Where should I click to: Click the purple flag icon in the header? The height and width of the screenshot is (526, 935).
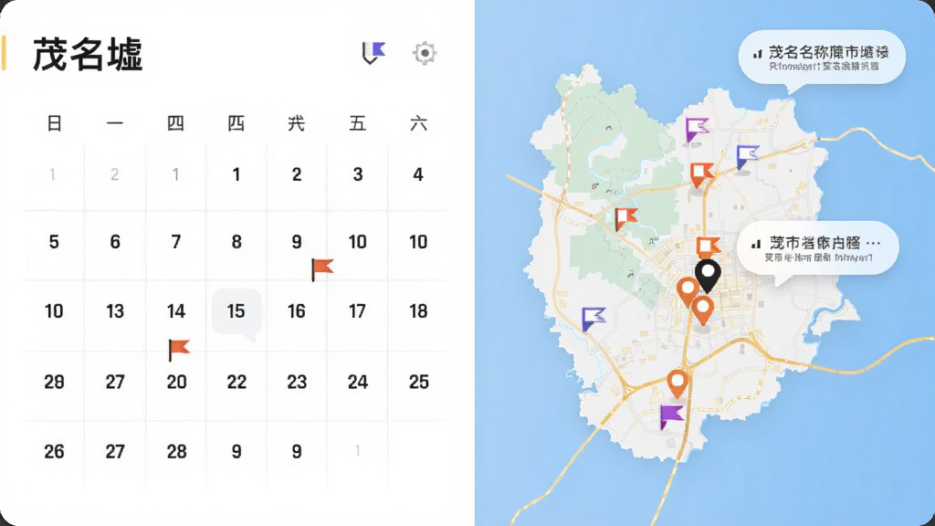[373, 53]
